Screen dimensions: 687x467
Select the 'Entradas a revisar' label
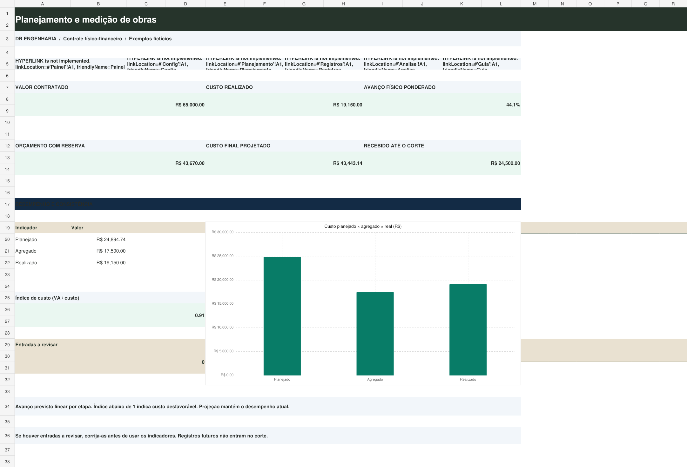point(36,345)
